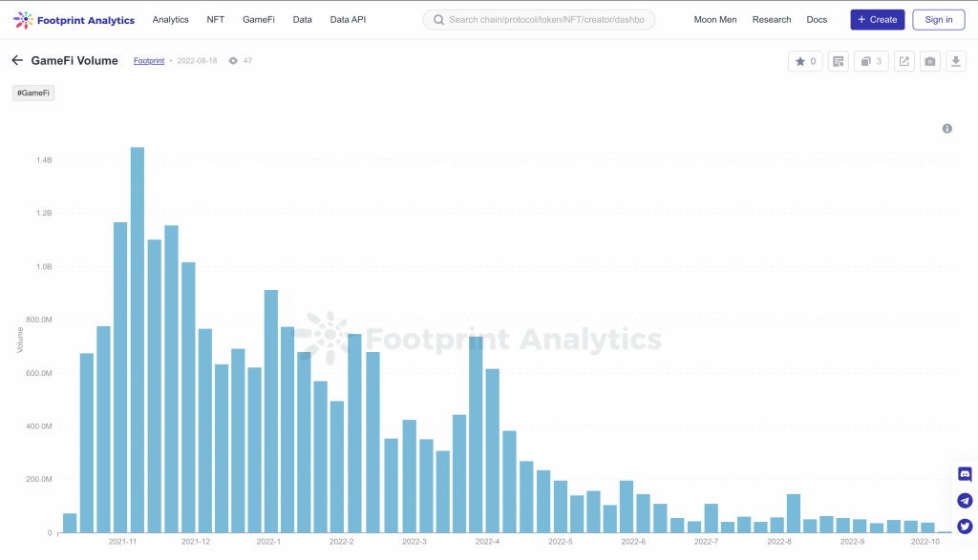
Task: Open the Data menu
Action: point(302,20)
